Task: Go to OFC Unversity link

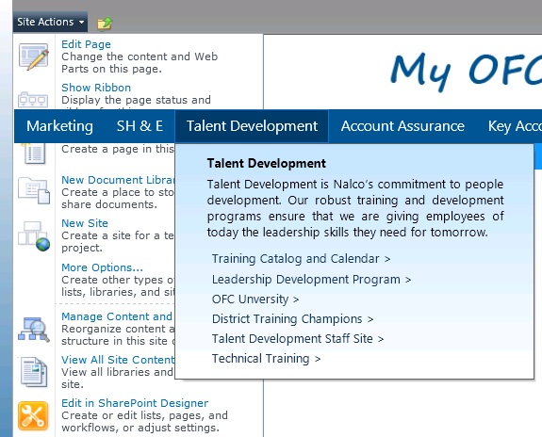Action: coord(255,299)
